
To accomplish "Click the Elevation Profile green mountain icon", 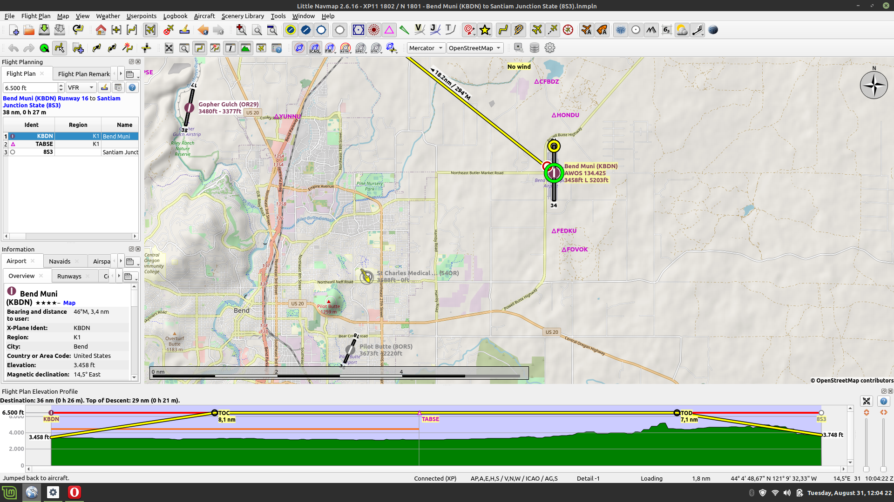I will pos(245,48).
